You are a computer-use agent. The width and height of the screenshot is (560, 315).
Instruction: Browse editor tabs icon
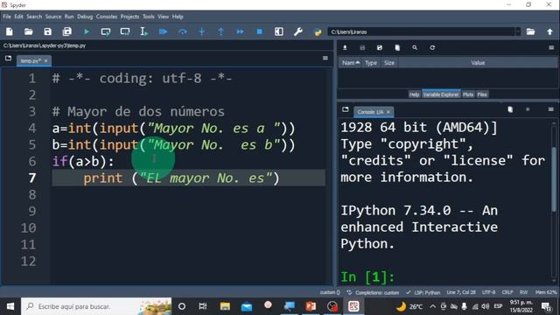tap(8, 59)
